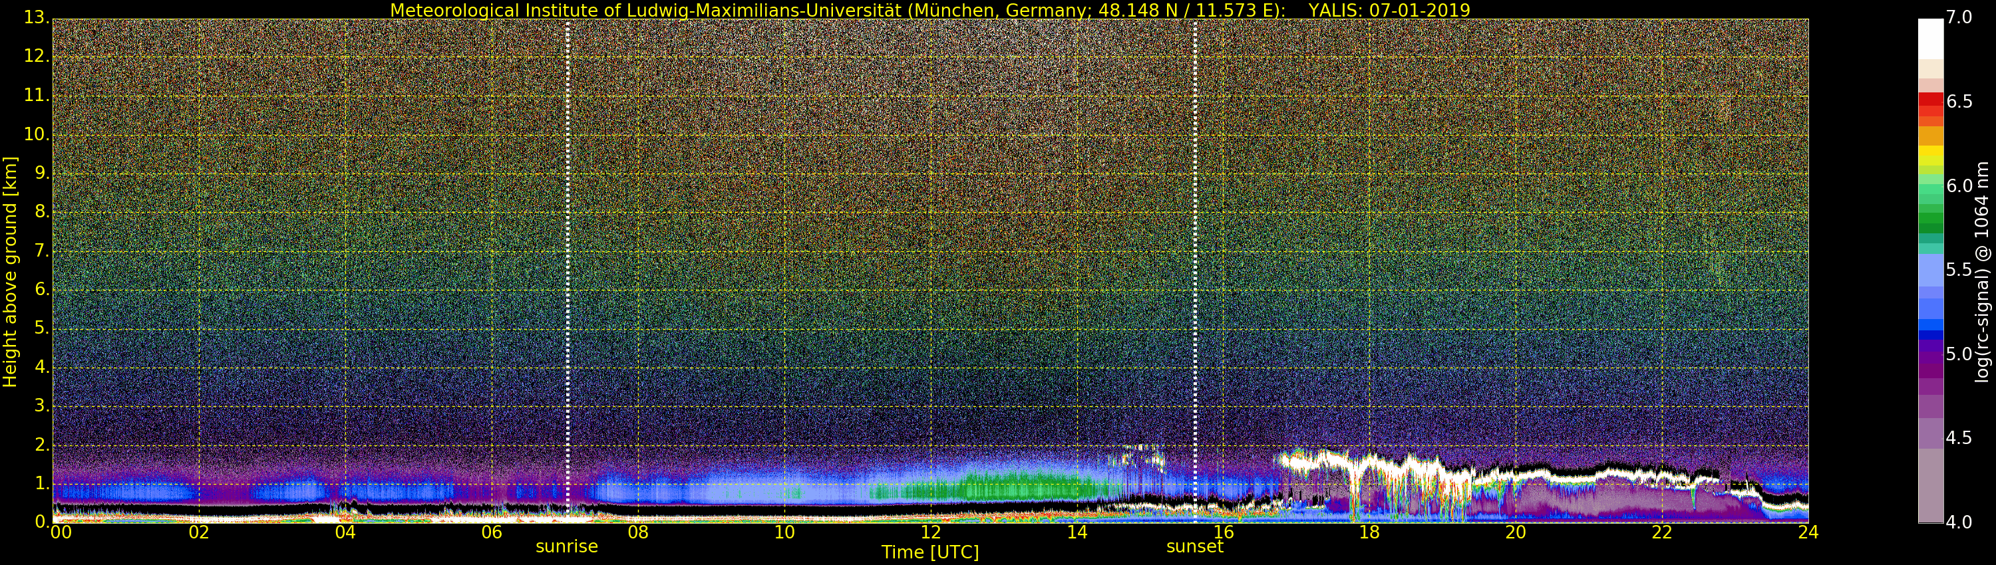Select the 18 time tick label
The height and width of the screenshot is (565, 1996).
coord(1370,532)
